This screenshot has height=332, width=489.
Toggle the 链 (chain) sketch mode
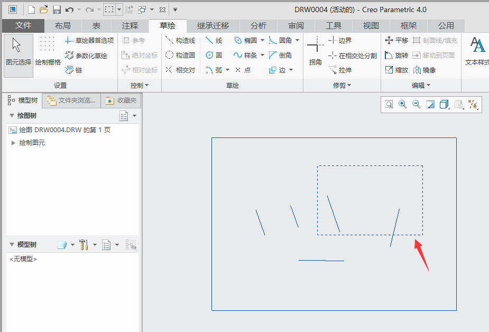point(74,70)
